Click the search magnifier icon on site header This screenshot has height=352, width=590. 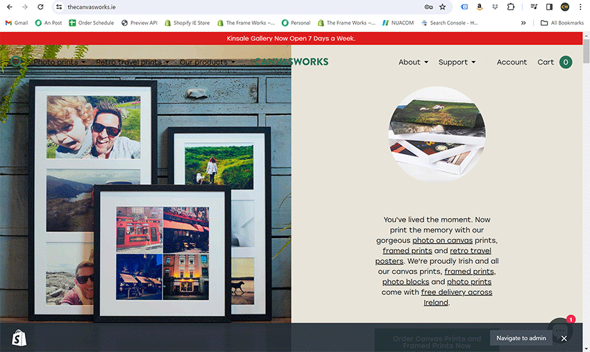pos(15,62)
